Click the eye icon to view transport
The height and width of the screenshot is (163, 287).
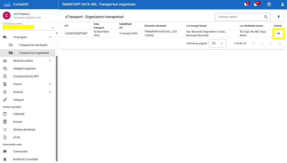click(x=278, y=34)
